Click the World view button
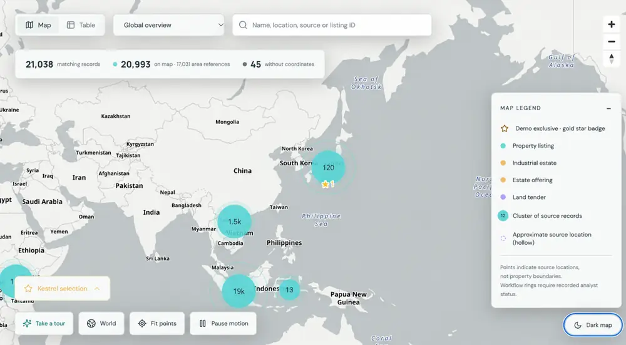The image size is (626, 345). 101,324
